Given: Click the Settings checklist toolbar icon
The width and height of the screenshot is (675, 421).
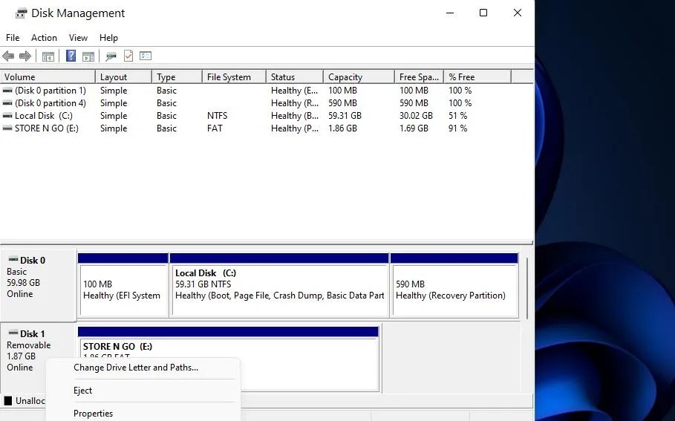Looking at the screenshot, I should point(146,56).
